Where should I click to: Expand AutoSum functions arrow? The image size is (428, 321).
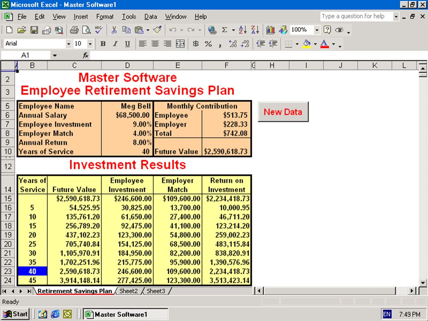(233, 30)
